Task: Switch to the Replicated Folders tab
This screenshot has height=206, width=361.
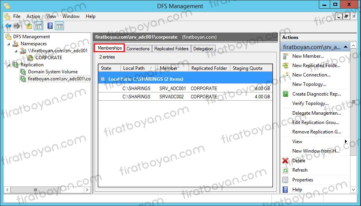Action: [171, 49]
